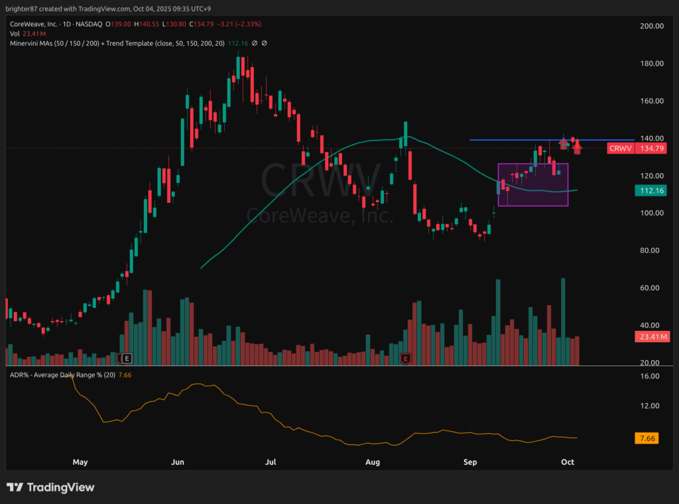Click the second ∅ symbol in indicator legend
Viewport: 679px width, 504px height.
[x=264, y=43]
